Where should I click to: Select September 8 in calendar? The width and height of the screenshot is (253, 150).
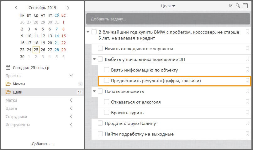[63, 29]
